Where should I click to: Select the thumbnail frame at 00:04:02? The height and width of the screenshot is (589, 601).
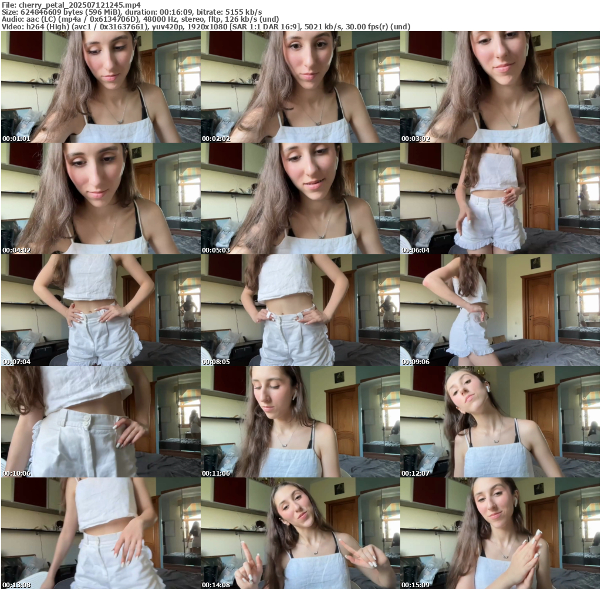coord(100,198)
